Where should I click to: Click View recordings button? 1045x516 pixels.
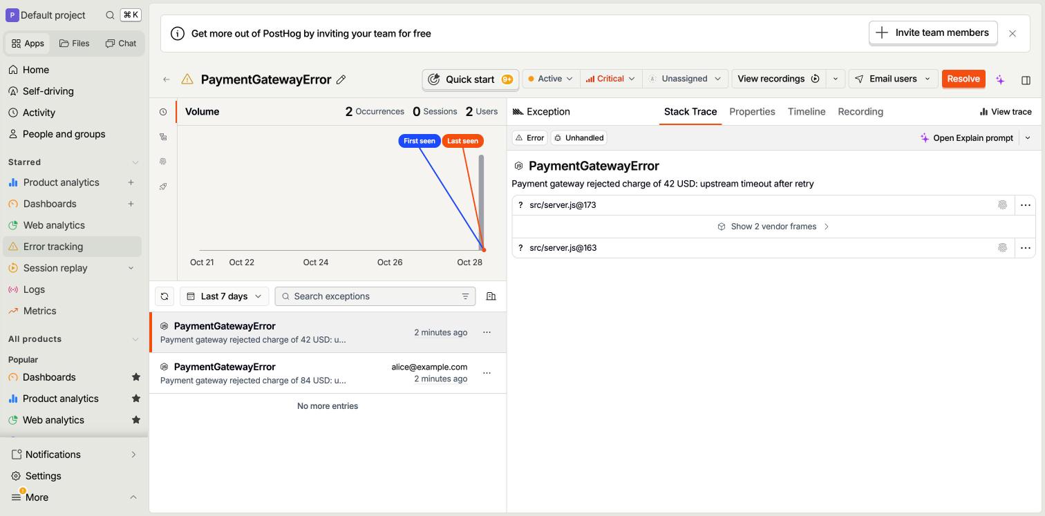click(x=778, y=79)
